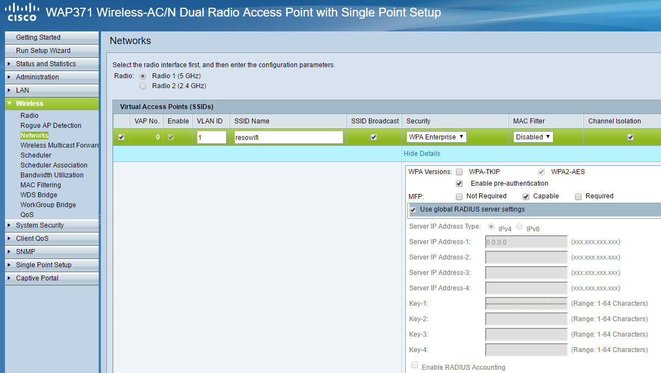Open the Scheduler page
661x373 pixels.
[36, 155]
